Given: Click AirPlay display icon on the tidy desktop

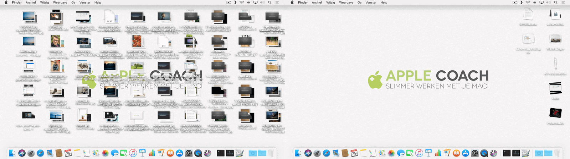Looking at the screenshot, I should [541, 2].
